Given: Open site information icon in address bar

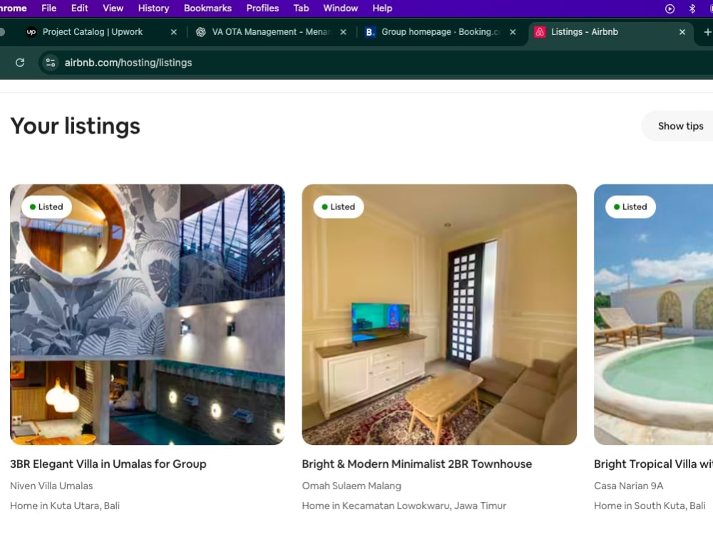Looking at the screenshot, I should pos(51,63).
